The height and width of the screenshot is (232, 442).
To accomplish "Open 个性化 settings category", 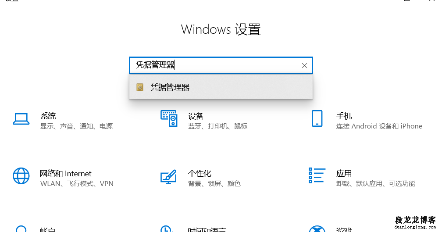I will 200,173.
